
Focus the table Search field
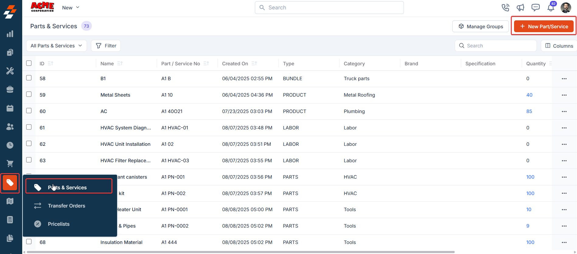[x=496, y=46]
